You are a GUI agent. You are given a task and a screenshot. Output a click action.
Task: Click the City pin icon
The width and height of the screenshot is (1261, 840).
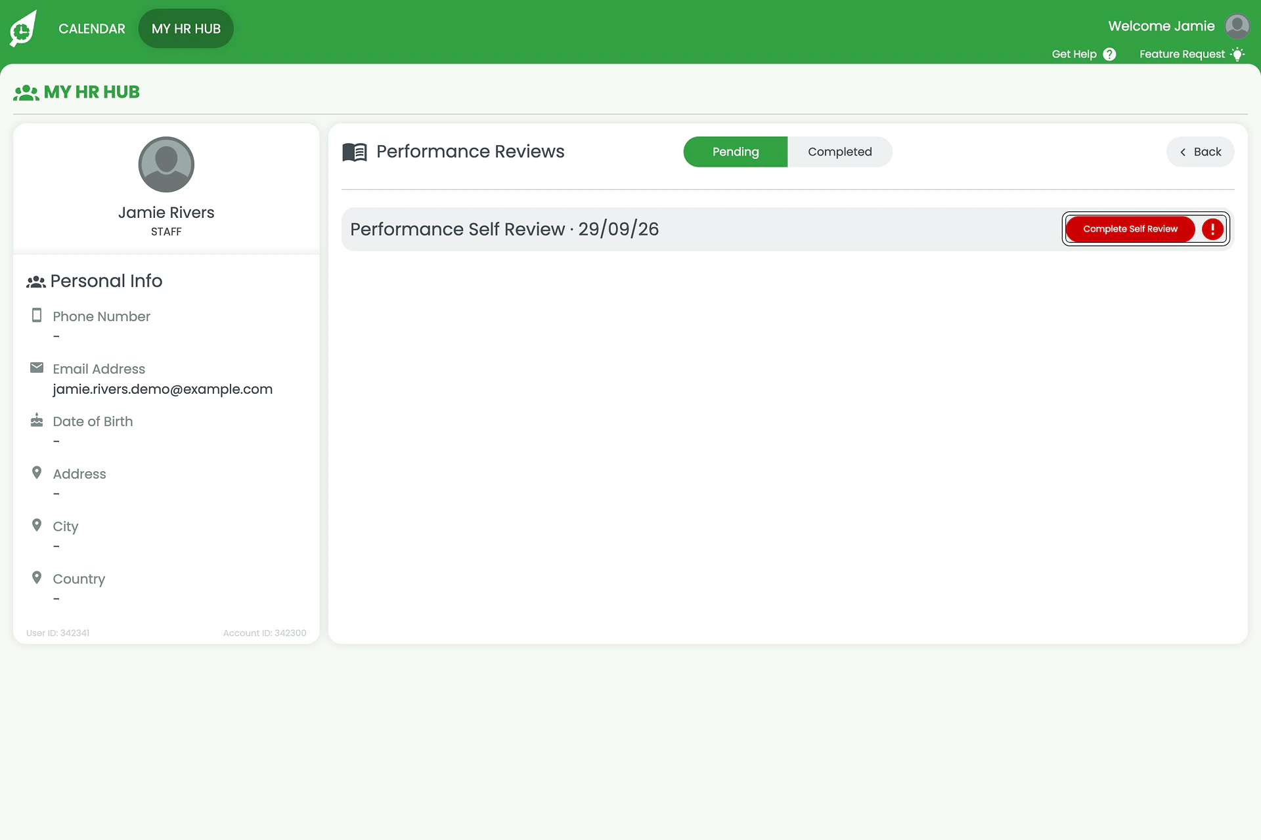37,525
